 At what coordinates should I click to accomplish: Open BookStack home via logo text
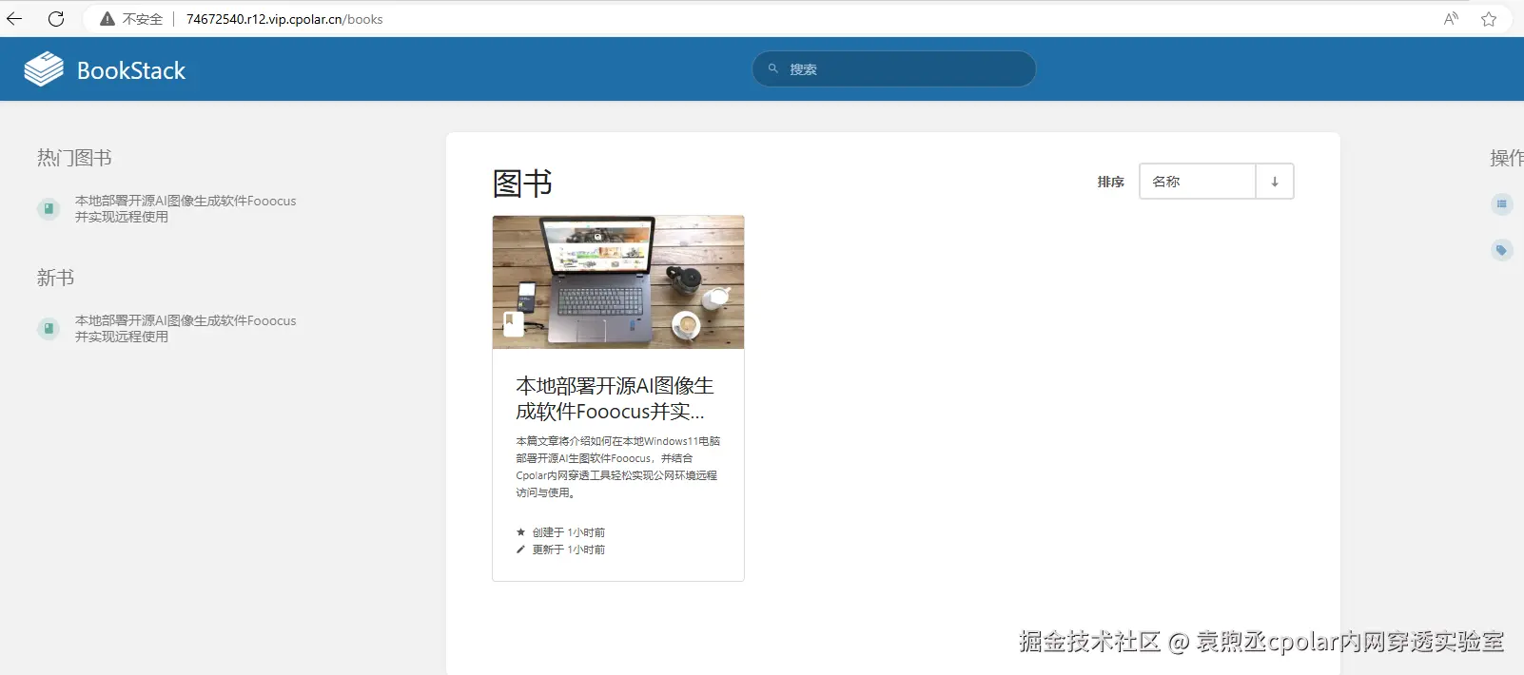(131, 70)
